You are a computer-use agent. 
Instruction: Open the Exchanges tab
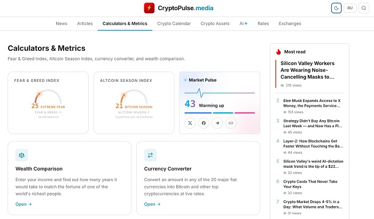tap(290, 24)
